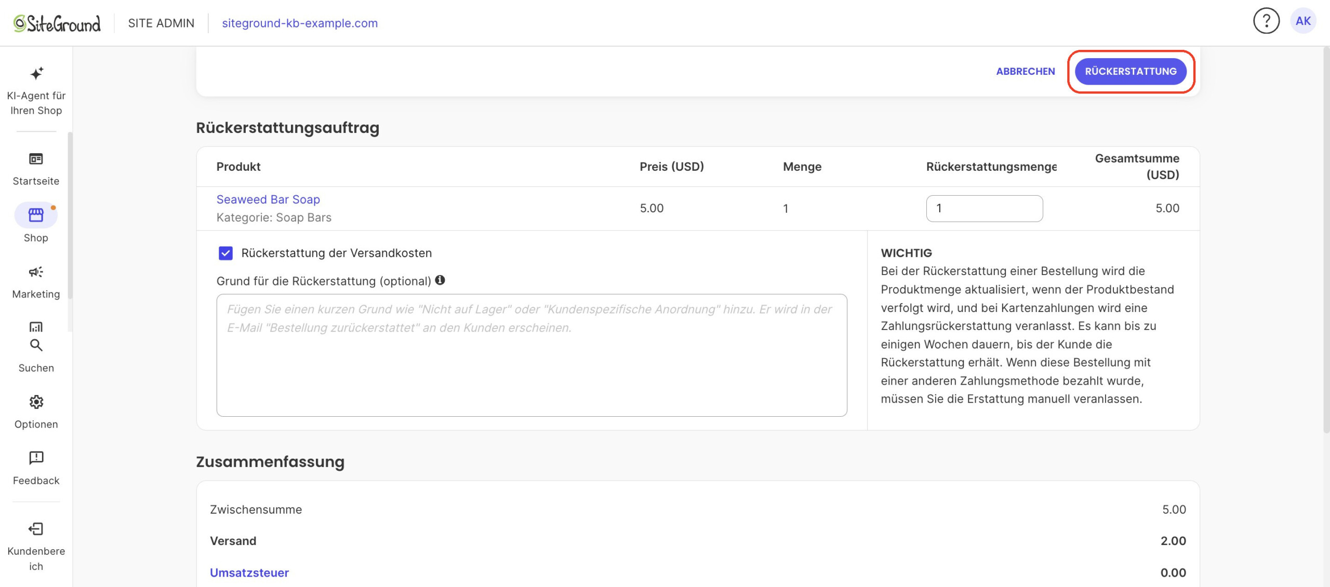
Task: Click the Umsatzsteuer link in summary
Action: (249, 572)
